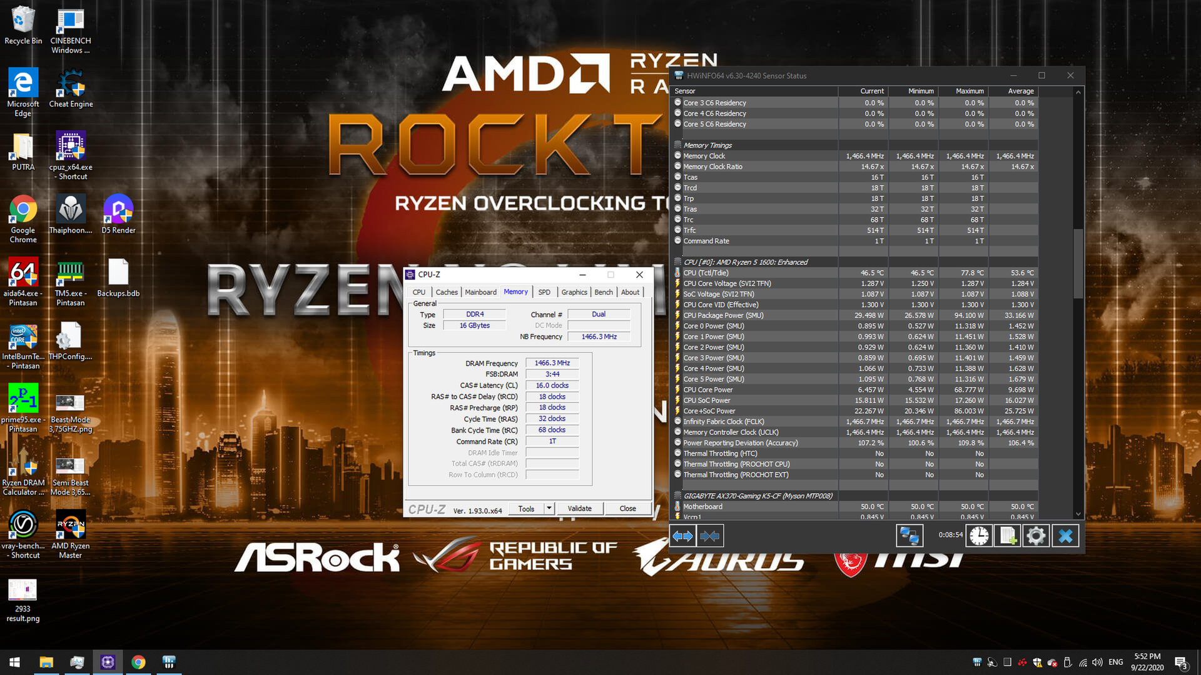Select the cpuz_x64.exe shortcut icon
This screenshot has height=675, width=1201.
click(x=71, y=156)
